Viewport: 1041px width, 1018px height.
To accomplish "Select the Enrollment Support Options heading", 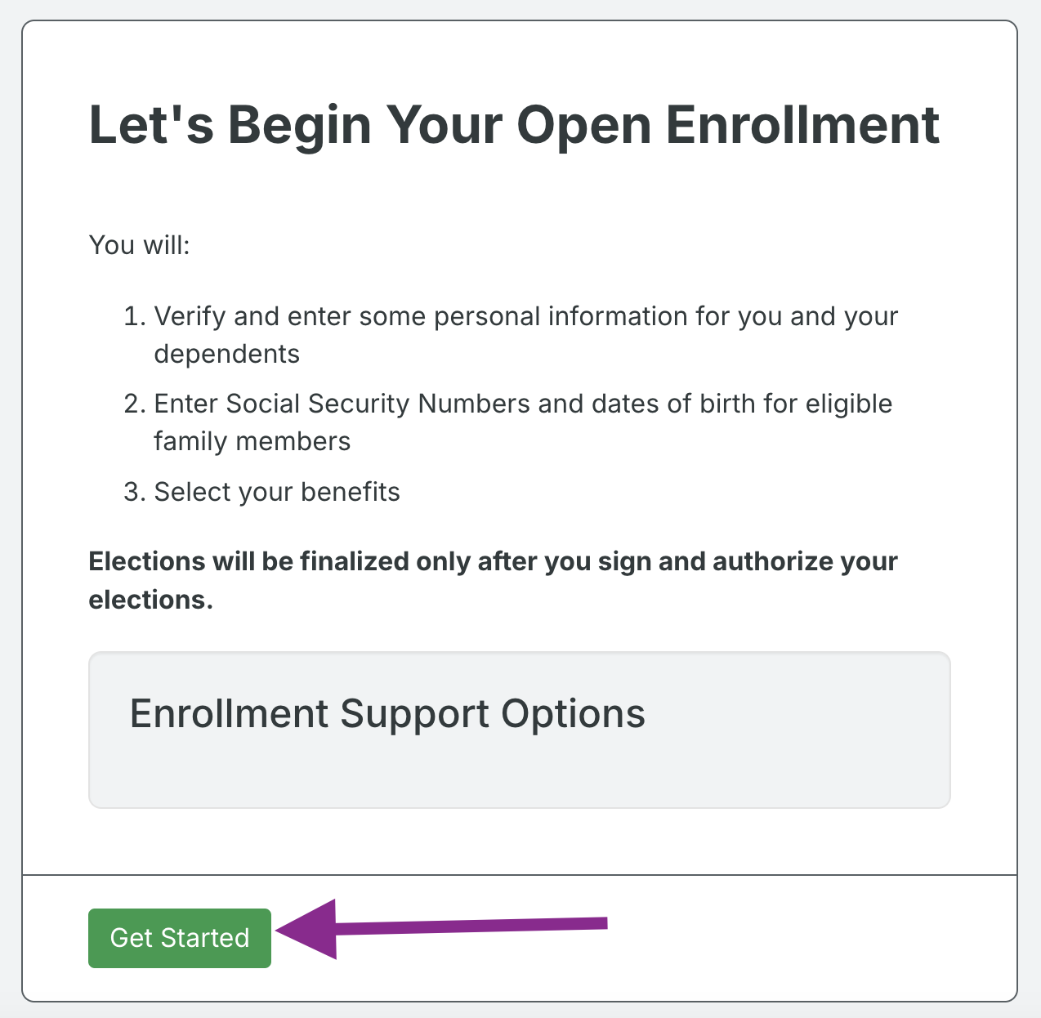I will 386,713.
